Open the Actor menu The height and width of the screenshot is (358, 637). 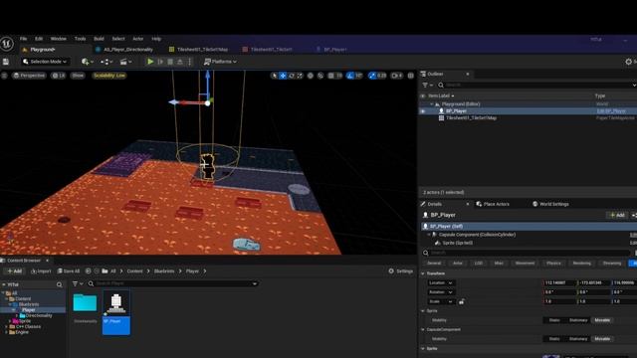(138, 39)
